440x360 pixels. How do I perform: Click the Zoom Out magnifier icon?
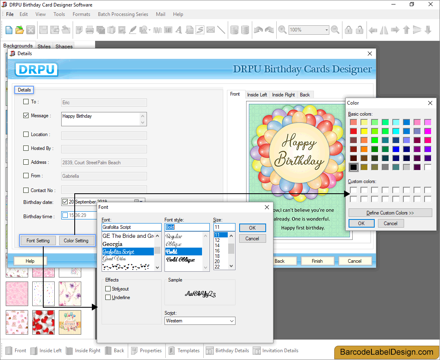click(x=335, y=30)
